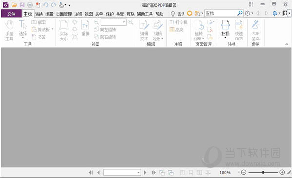Switch to the 共享 tab
Image resolution: width=292 pixels, height=178 pixels.
pos(120,14)
